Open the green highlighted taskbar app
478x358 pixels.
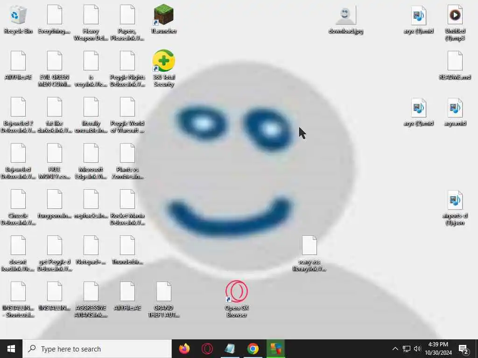tap(275, 349)
